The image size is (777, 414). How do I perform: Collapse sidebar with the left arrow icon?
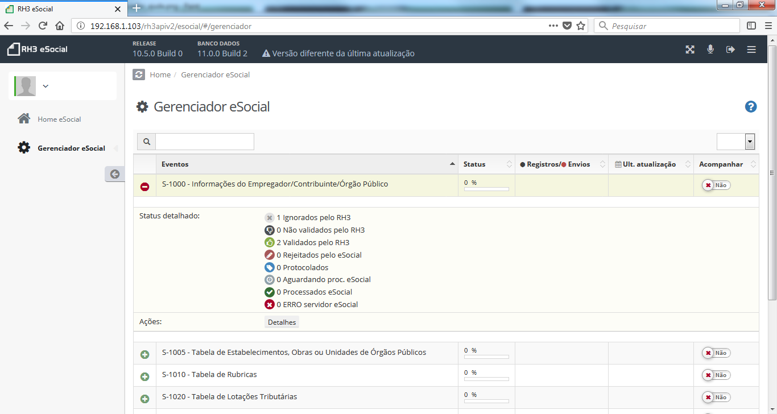tap(114, 174)
